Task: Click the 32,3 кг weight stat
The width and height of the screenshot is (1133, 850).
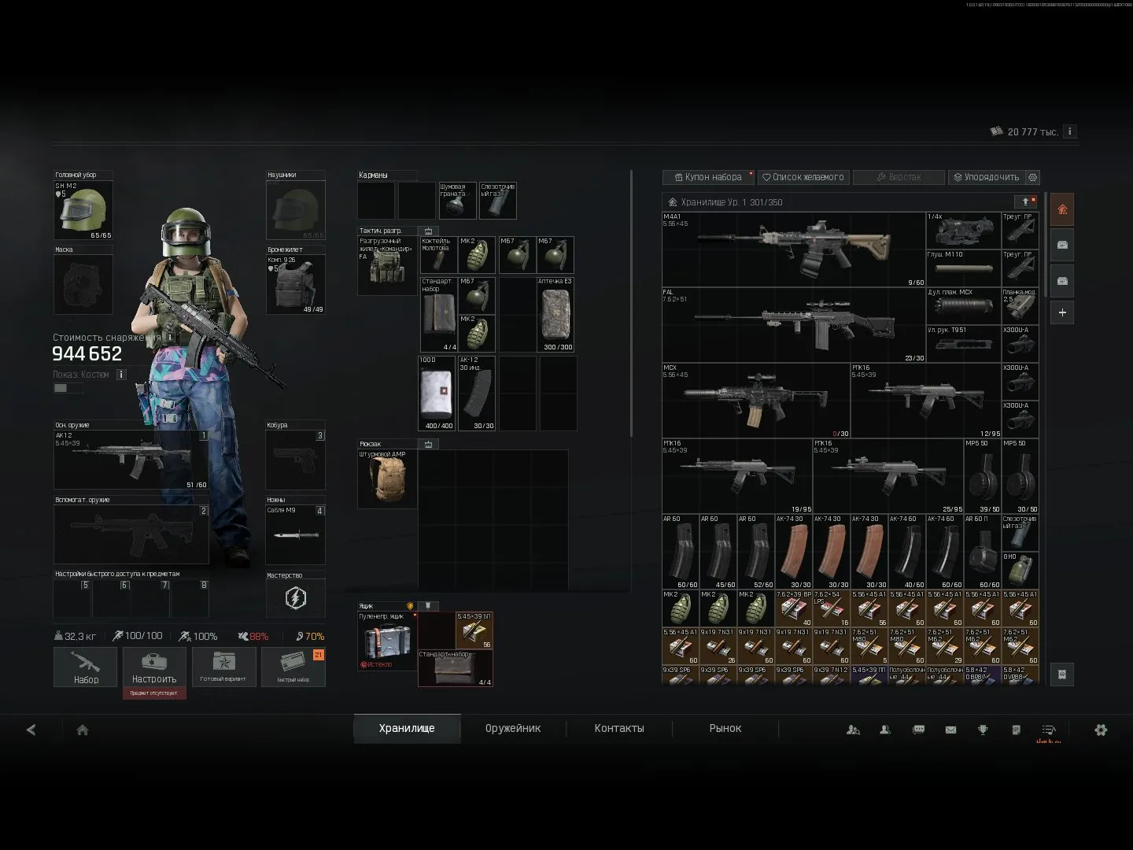Action: tap(76, 636)
